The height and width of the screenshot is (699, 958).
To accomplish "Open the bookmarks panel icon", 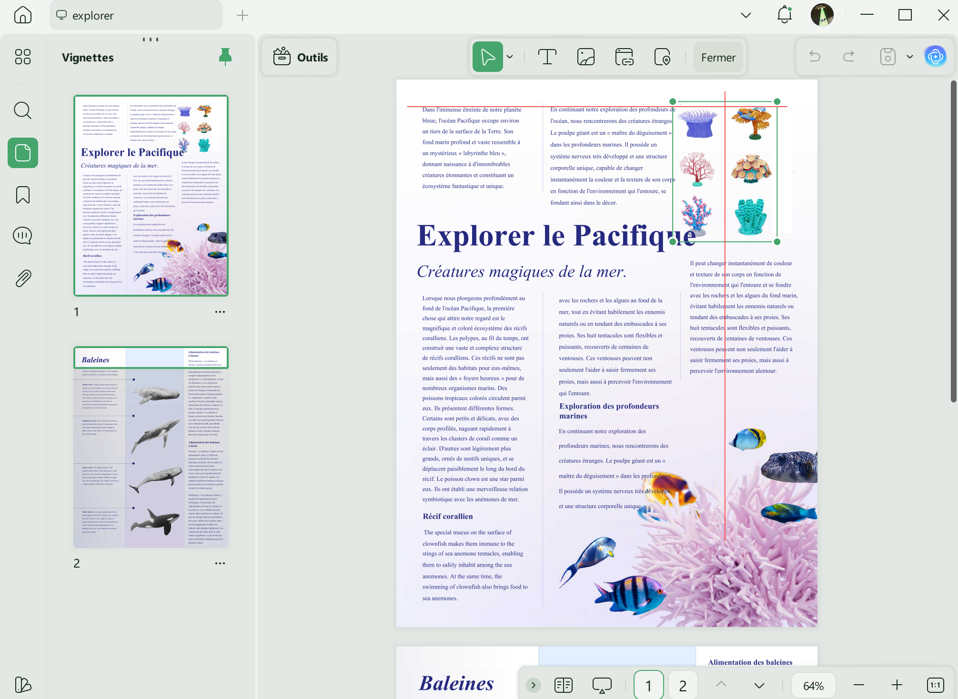I will click(x=22, y=195).
